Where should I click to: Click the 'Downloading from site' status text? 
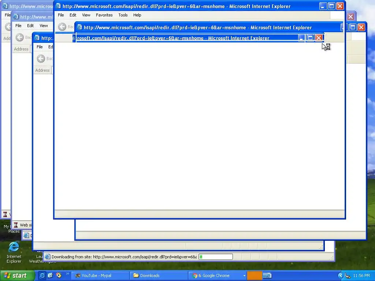(124, 257)
